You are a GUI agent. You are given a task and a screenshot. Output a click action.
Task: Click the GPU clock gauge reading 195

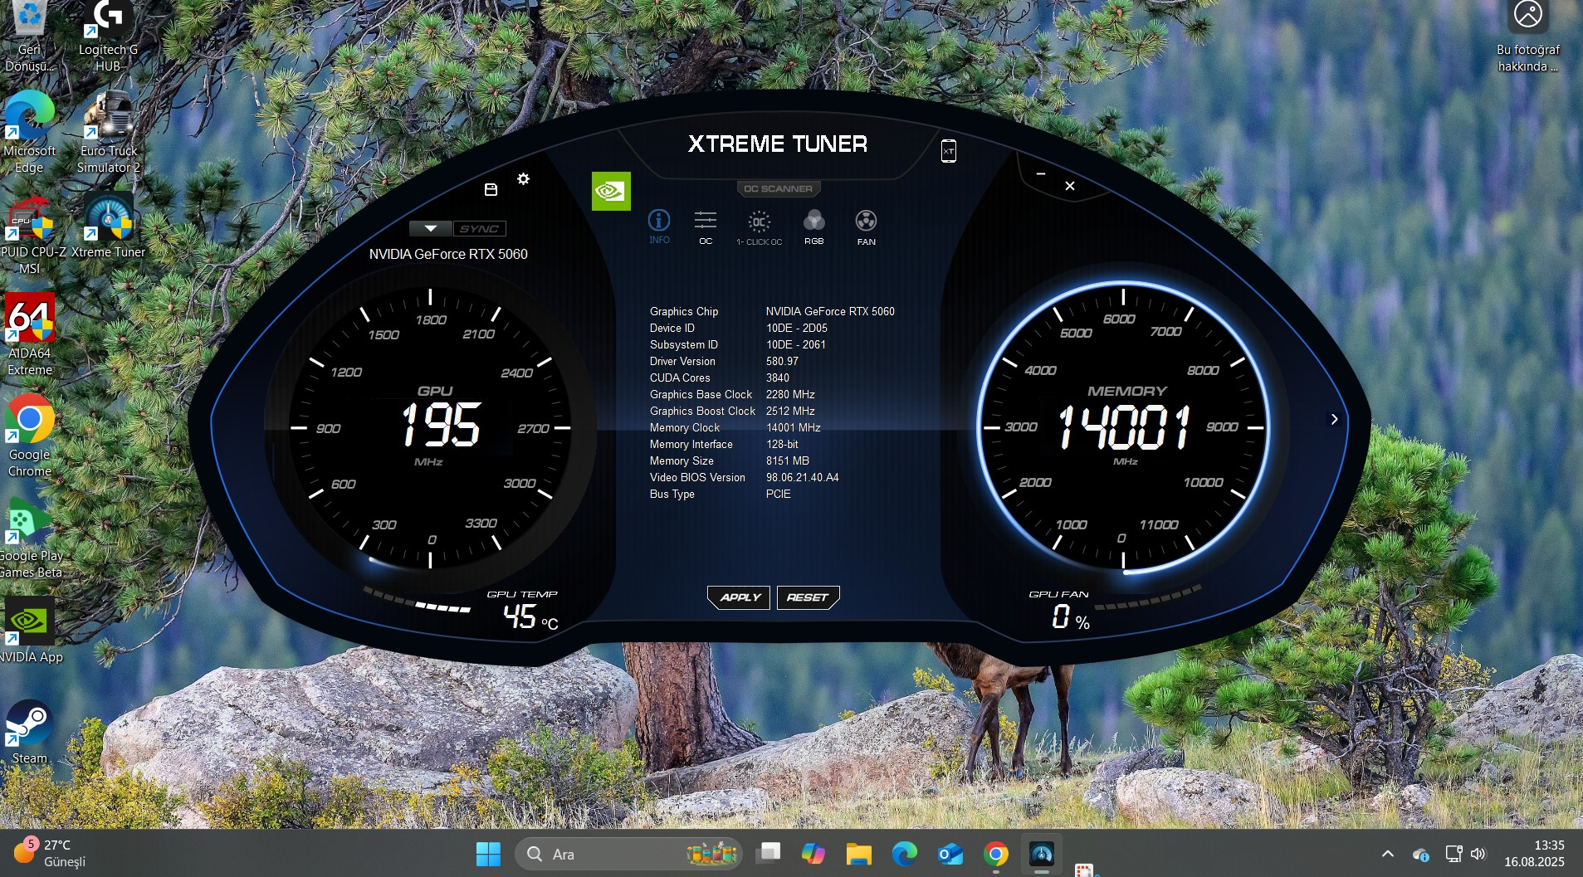(440, 425)
